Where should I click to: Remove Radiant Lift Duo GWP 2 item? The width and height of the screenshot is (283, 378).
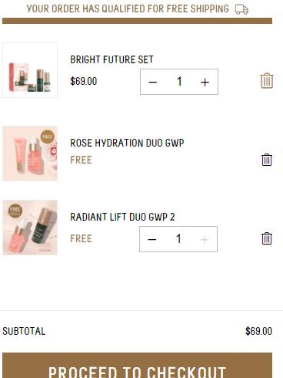pos(267,238)
